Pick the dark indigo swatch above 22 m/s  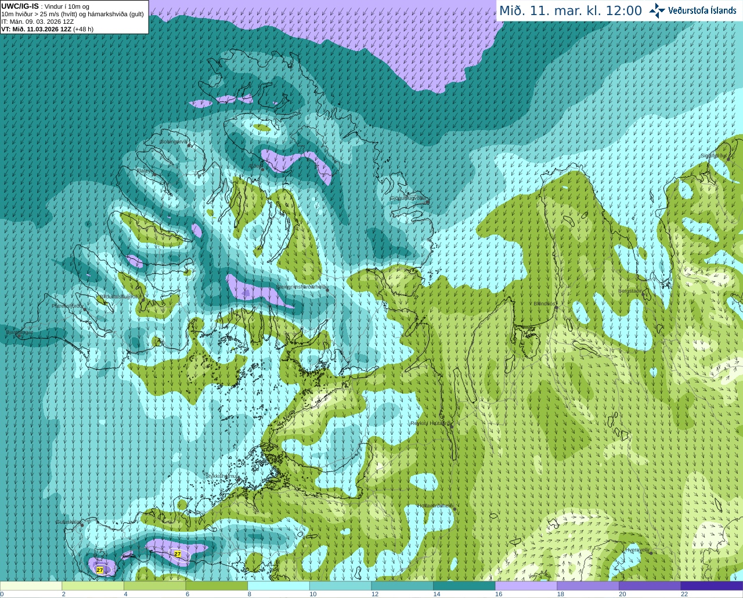[711, 586]
